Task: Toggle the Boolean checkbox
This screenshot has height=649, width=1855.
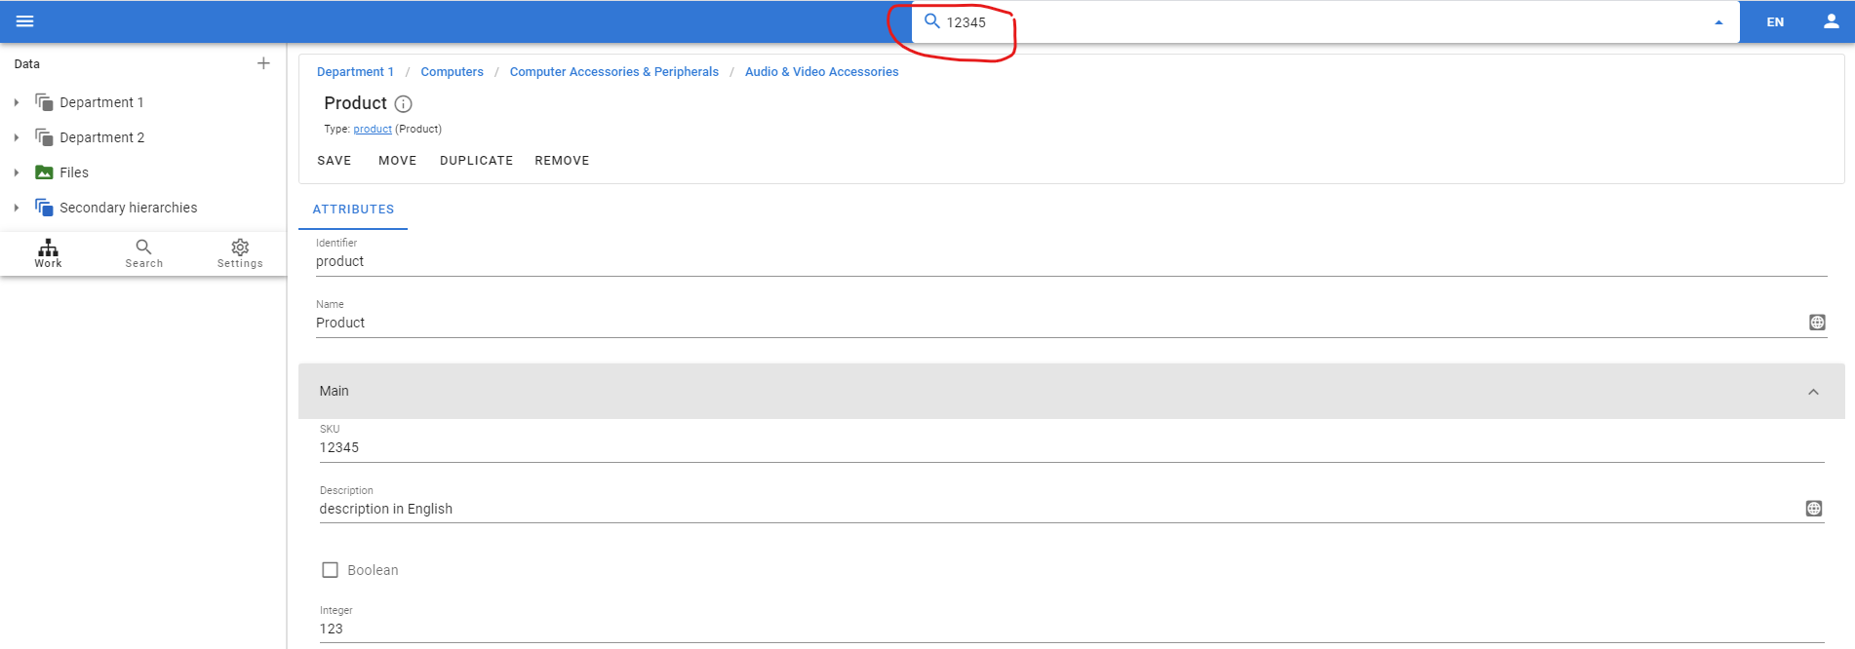Action: 331,570
